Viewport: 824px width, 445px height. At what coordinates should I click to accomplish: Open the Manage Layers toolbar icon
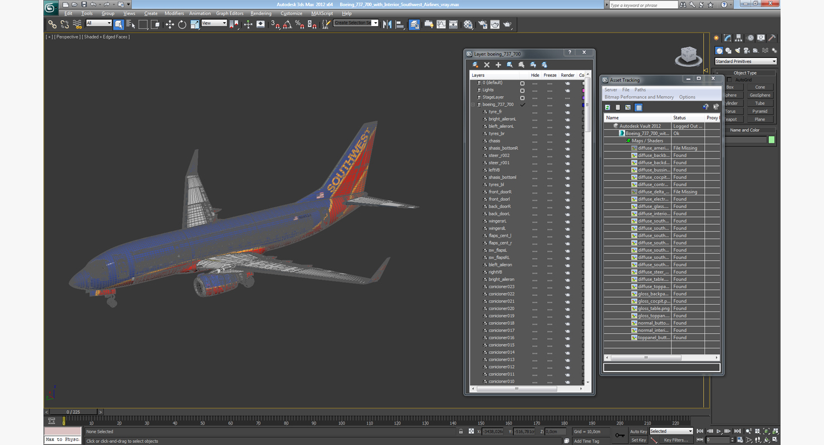414,24
